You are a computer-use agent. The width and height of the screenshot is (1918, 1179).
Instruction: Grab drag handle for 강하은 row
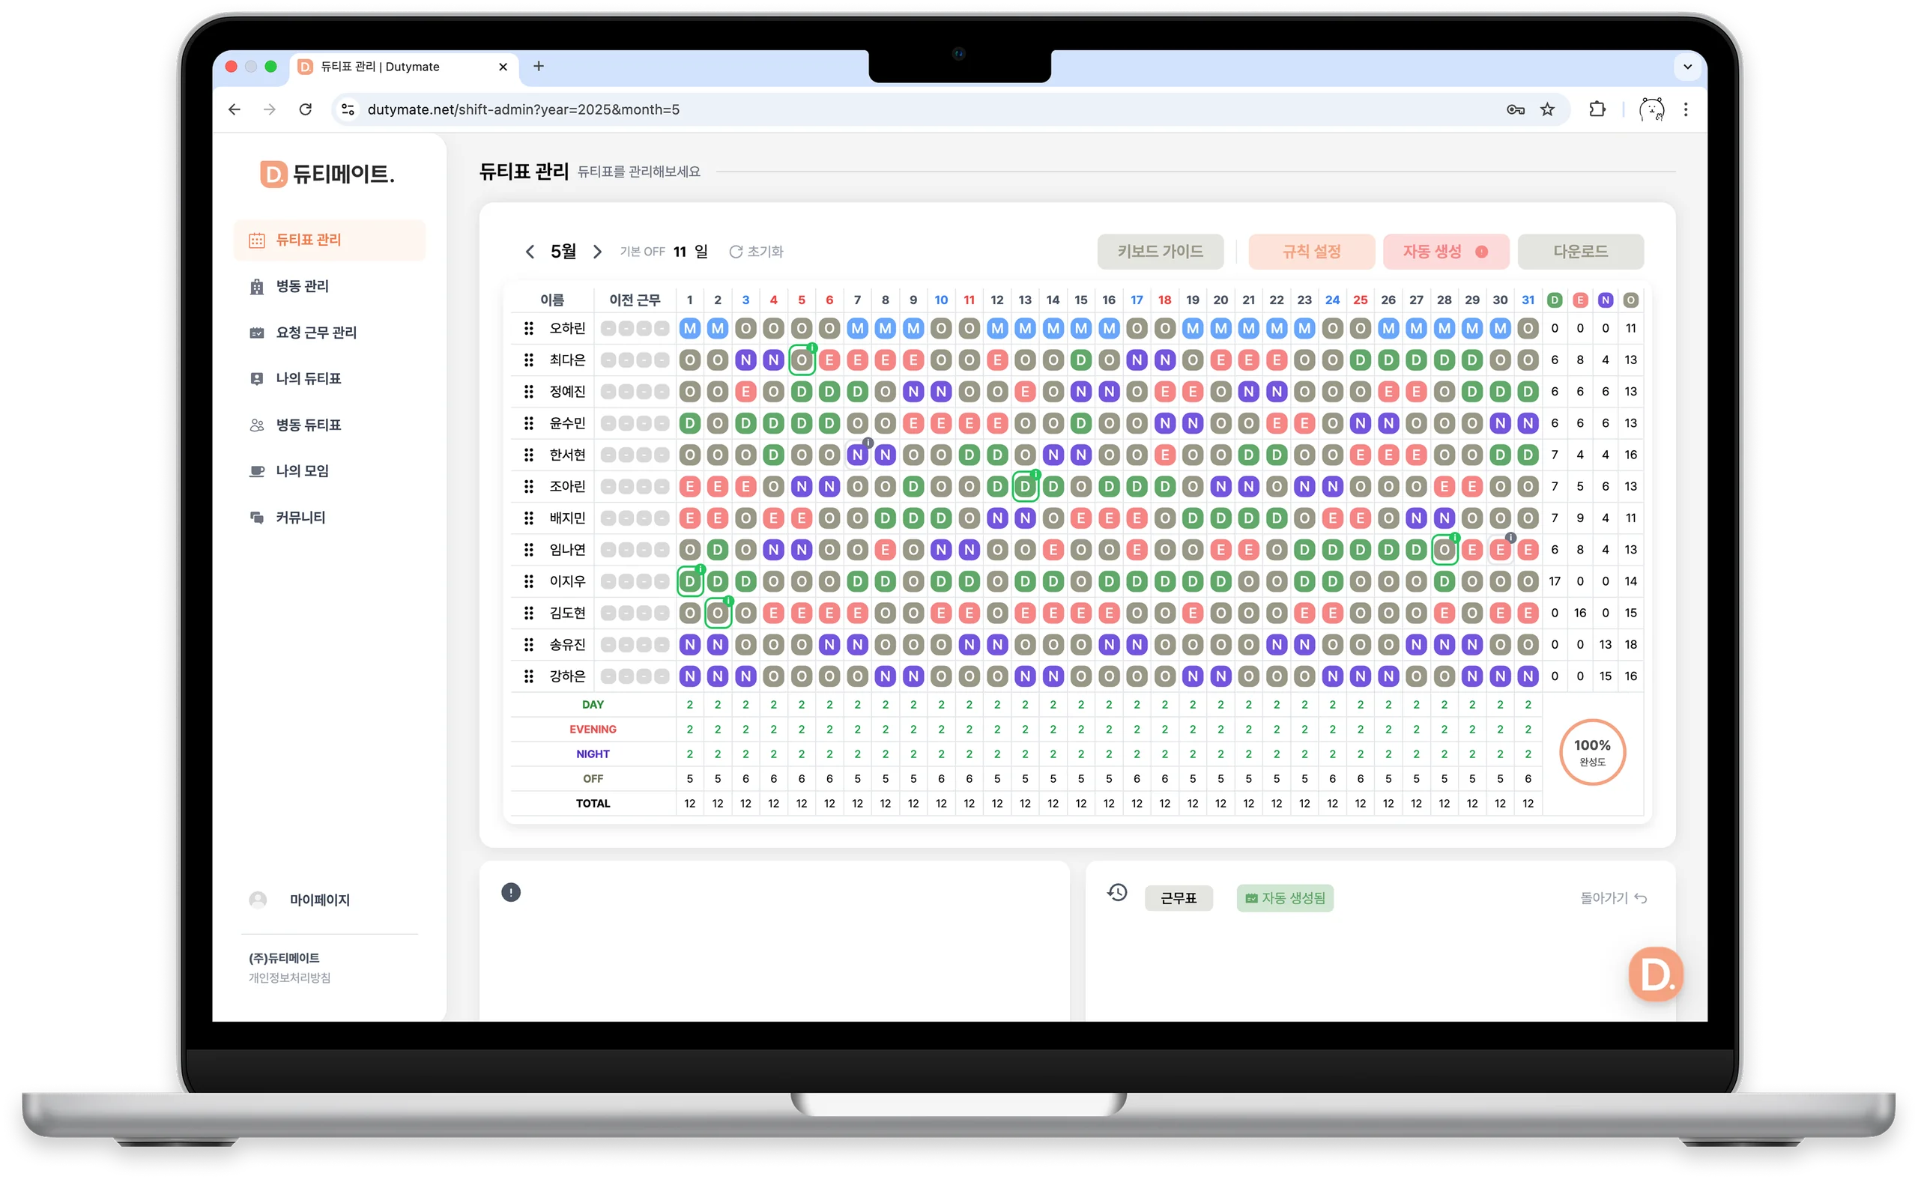tap(529, 676)
